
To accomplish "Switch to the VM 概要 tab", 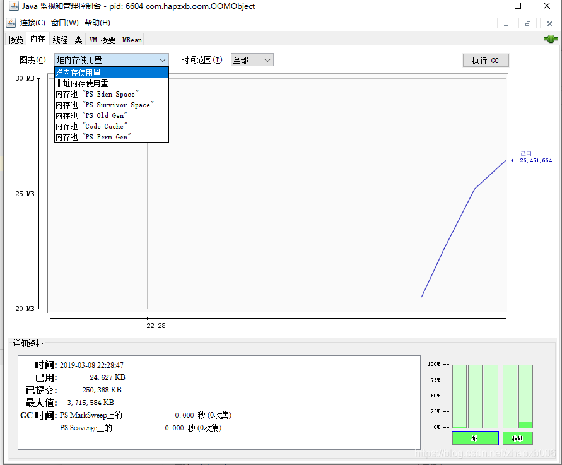I will 102,40.
